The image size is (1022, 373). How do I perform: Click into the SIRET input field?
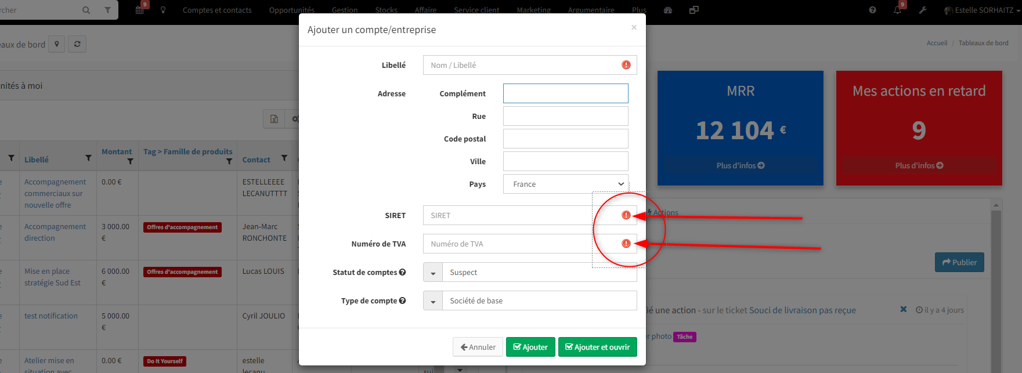tap(530, 215)
